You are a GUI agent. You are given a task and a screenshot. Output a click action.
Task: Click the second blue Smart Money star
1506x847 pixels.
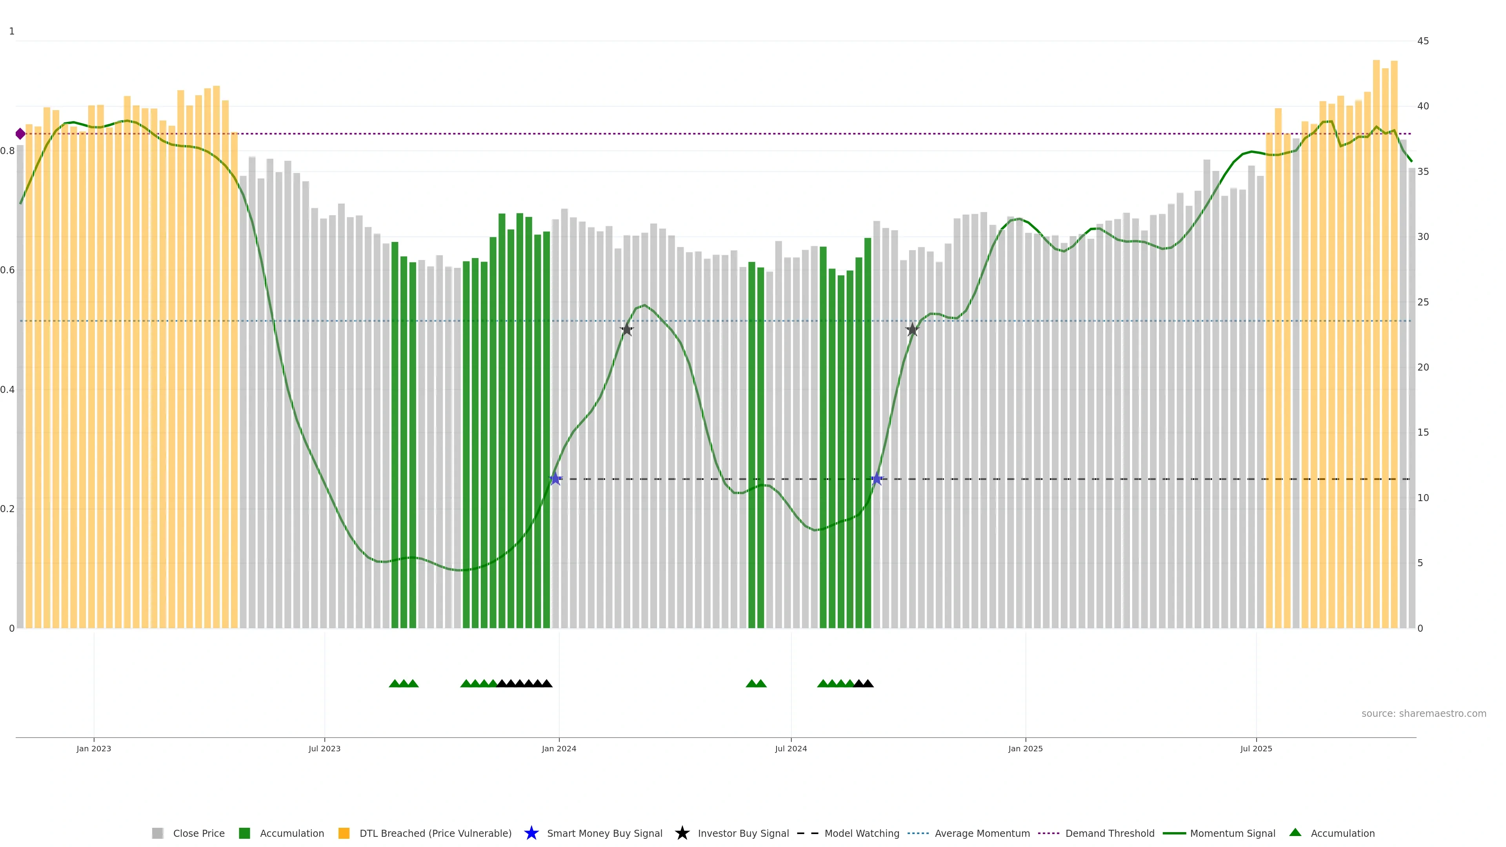877,479
